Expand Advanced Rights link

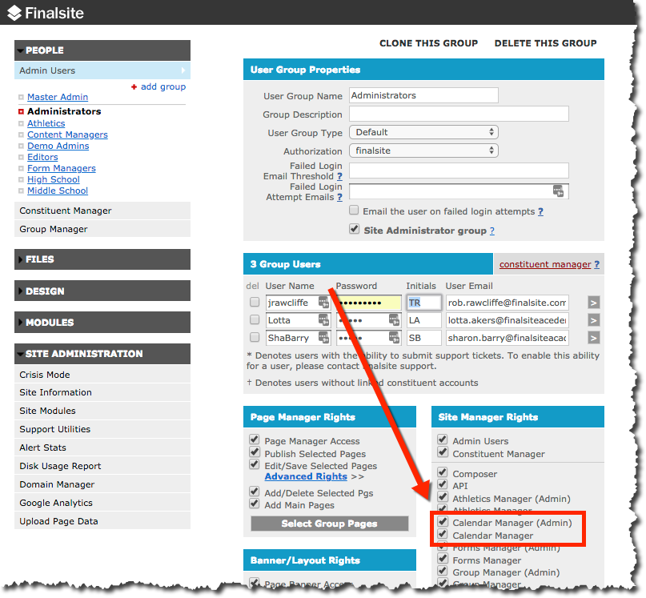click(x=306, y=477)
